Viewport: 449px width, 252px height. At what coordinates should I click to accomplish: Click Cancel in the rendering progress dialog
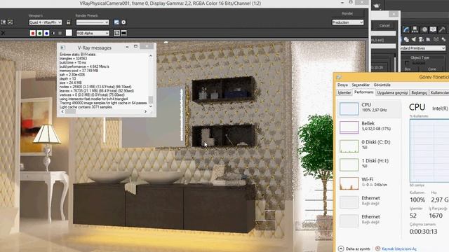coord(384,25)
